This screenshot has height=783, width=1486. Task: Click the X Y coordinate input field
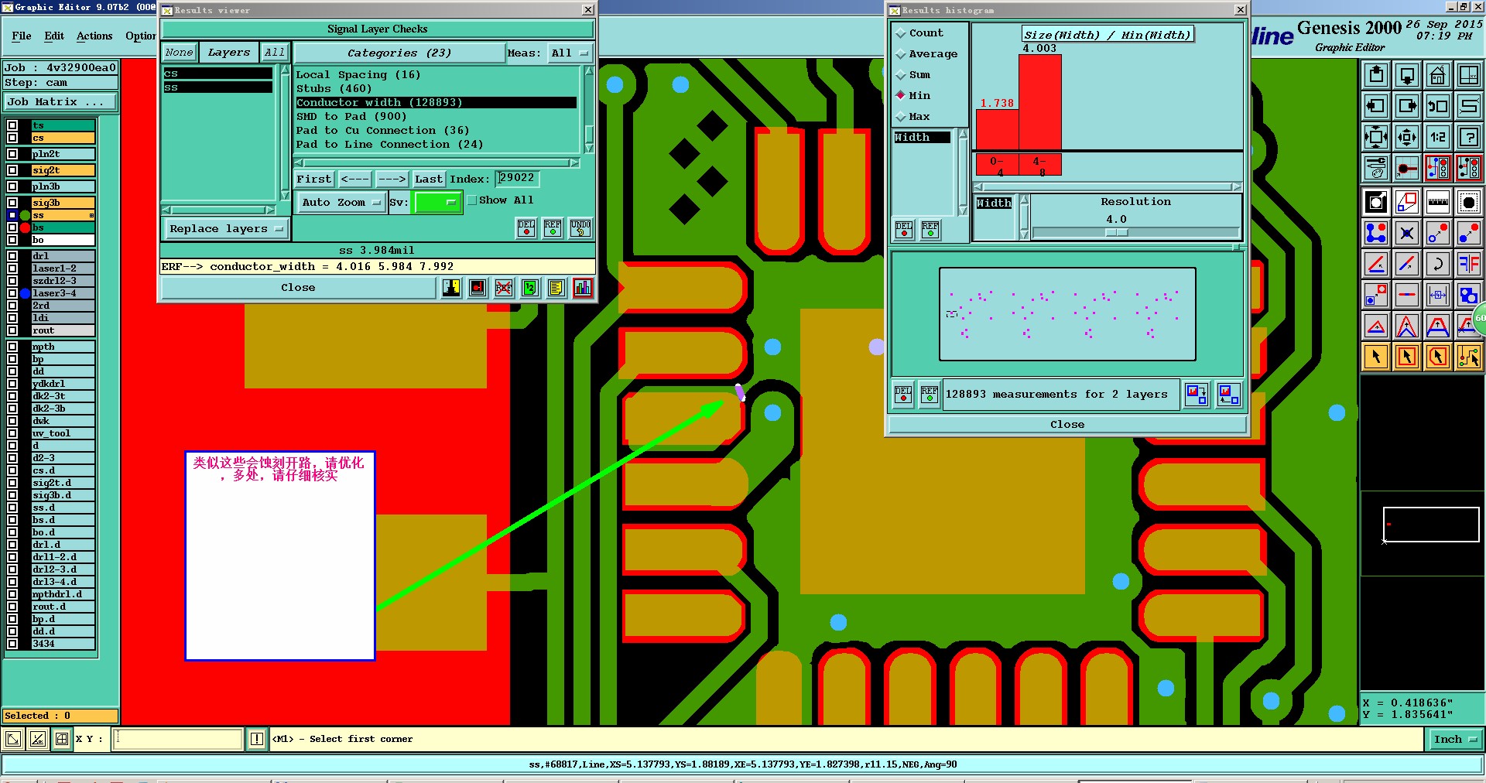pyautogui.click(x=178, y=739)
